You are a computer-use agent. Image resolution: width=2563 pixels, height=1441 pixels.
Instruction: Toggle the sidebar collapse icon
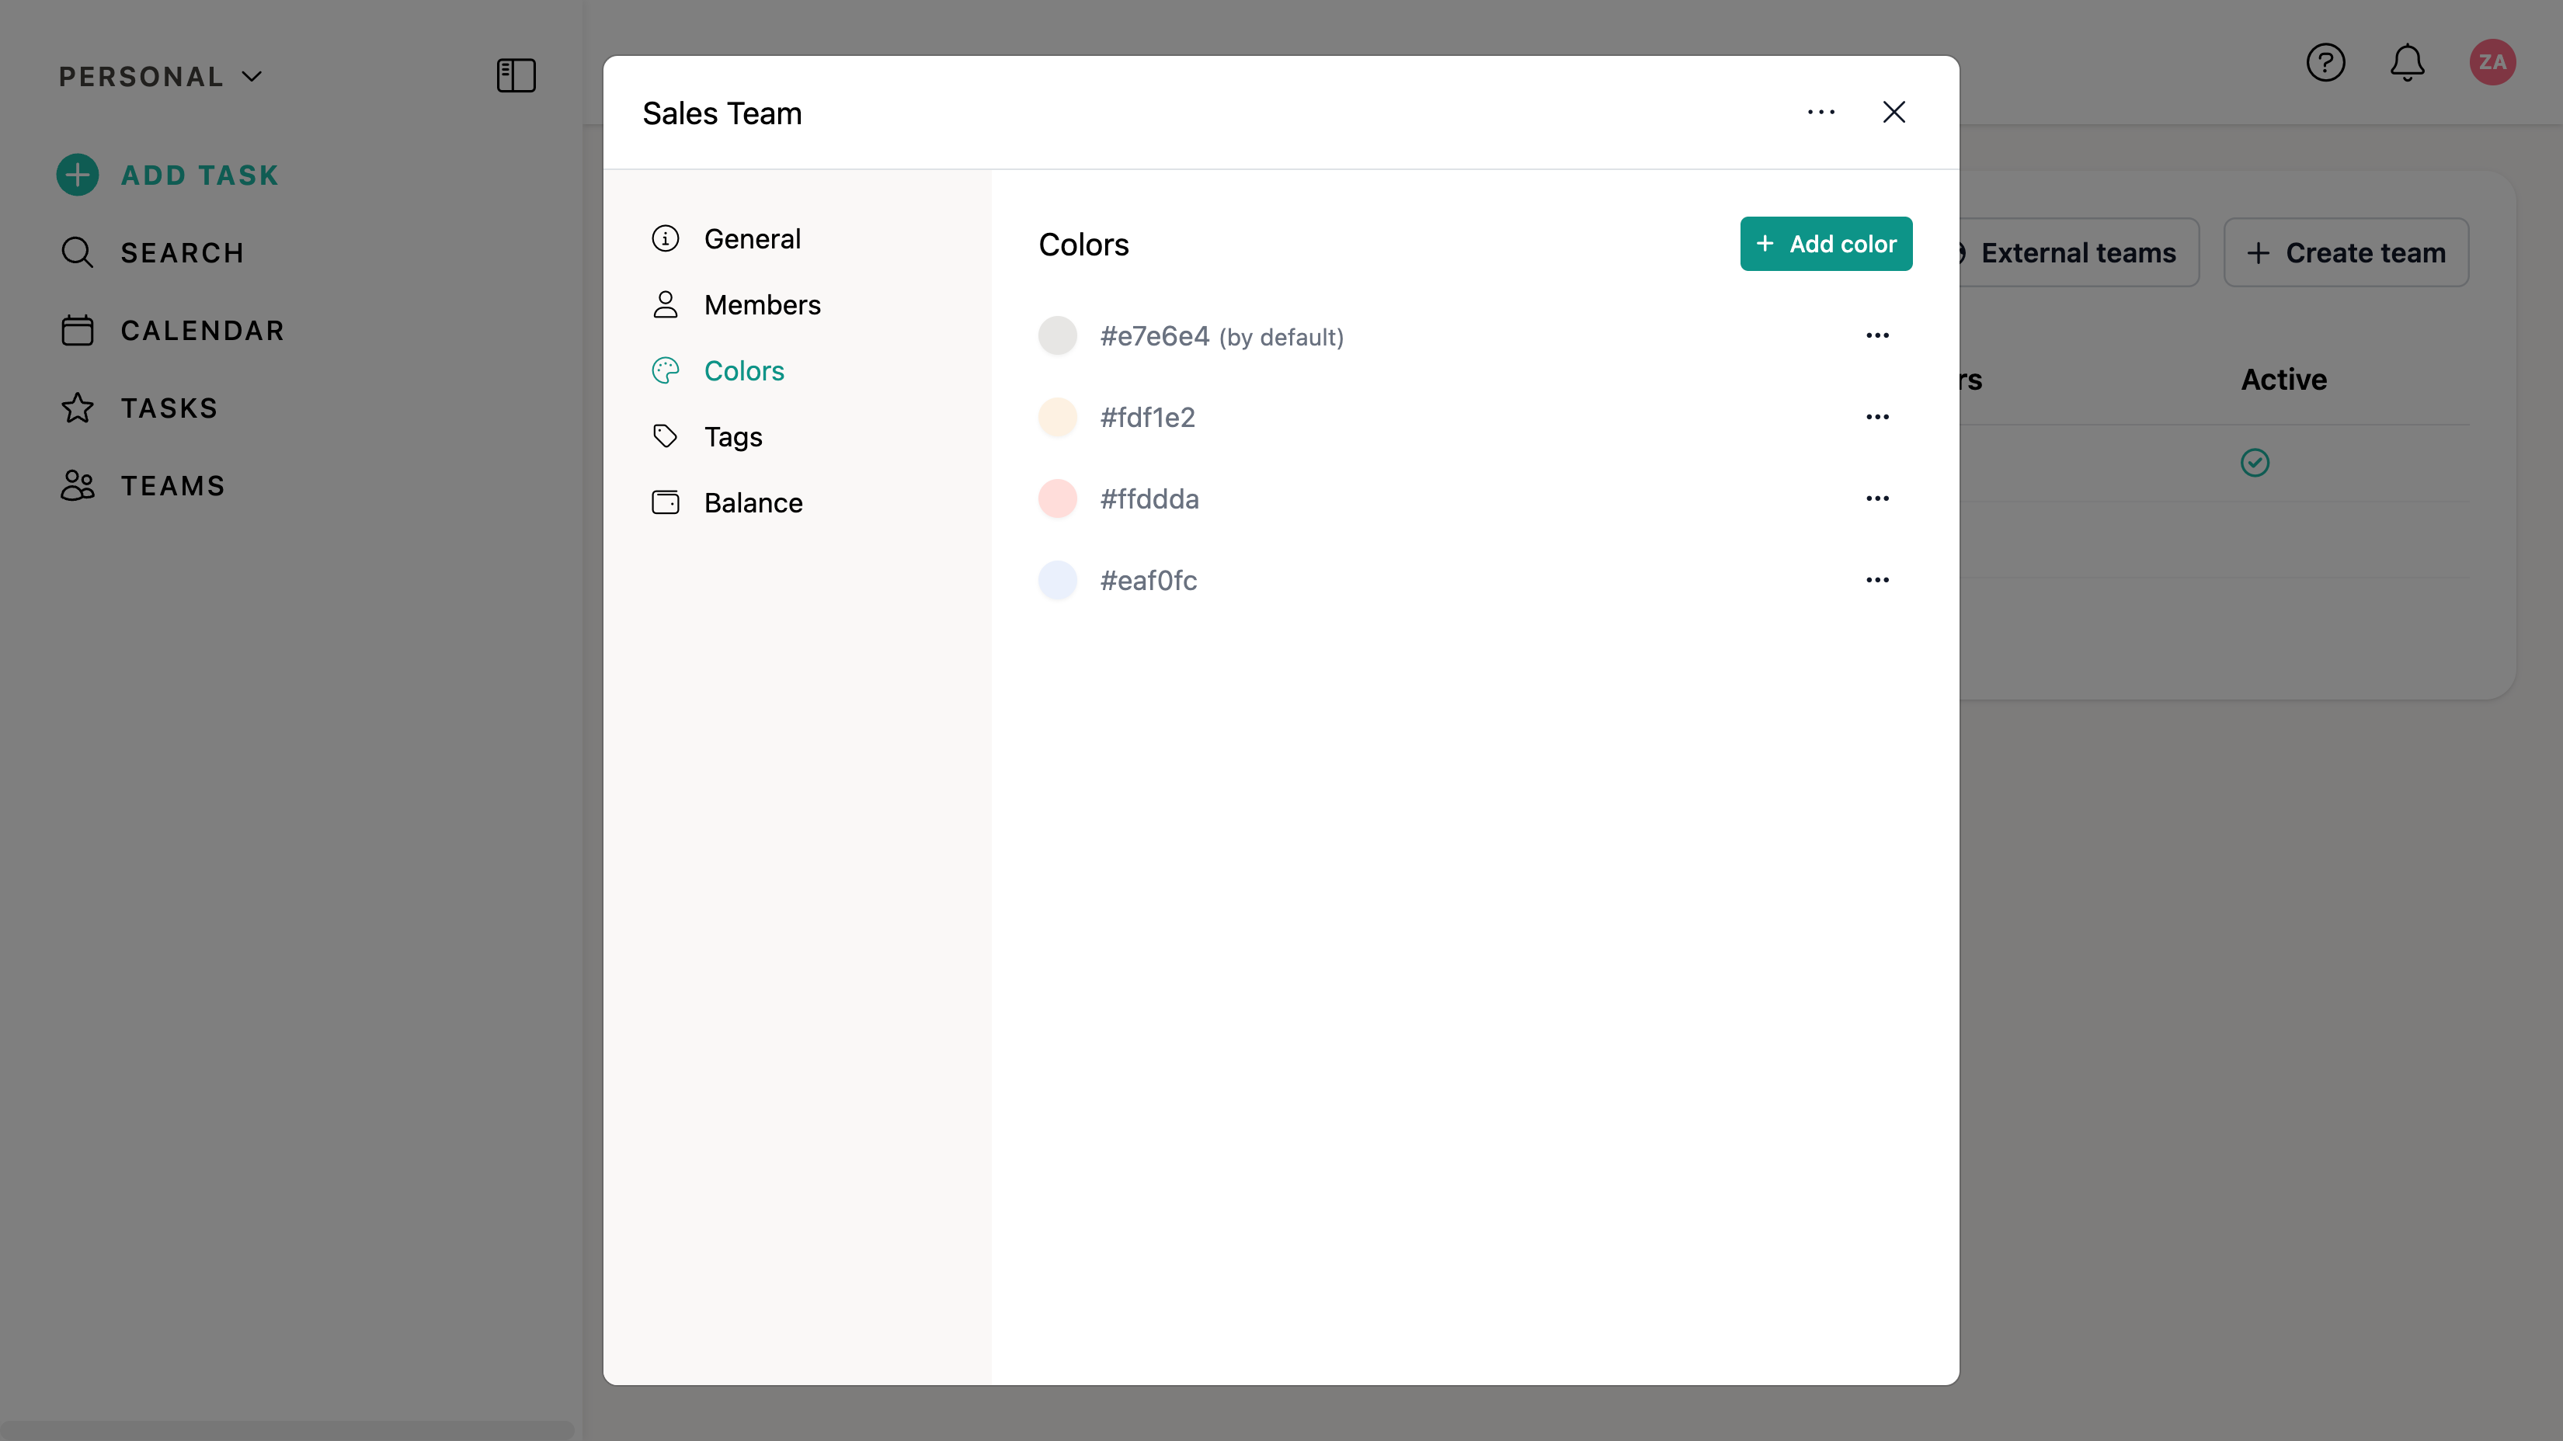pos(516,75)
